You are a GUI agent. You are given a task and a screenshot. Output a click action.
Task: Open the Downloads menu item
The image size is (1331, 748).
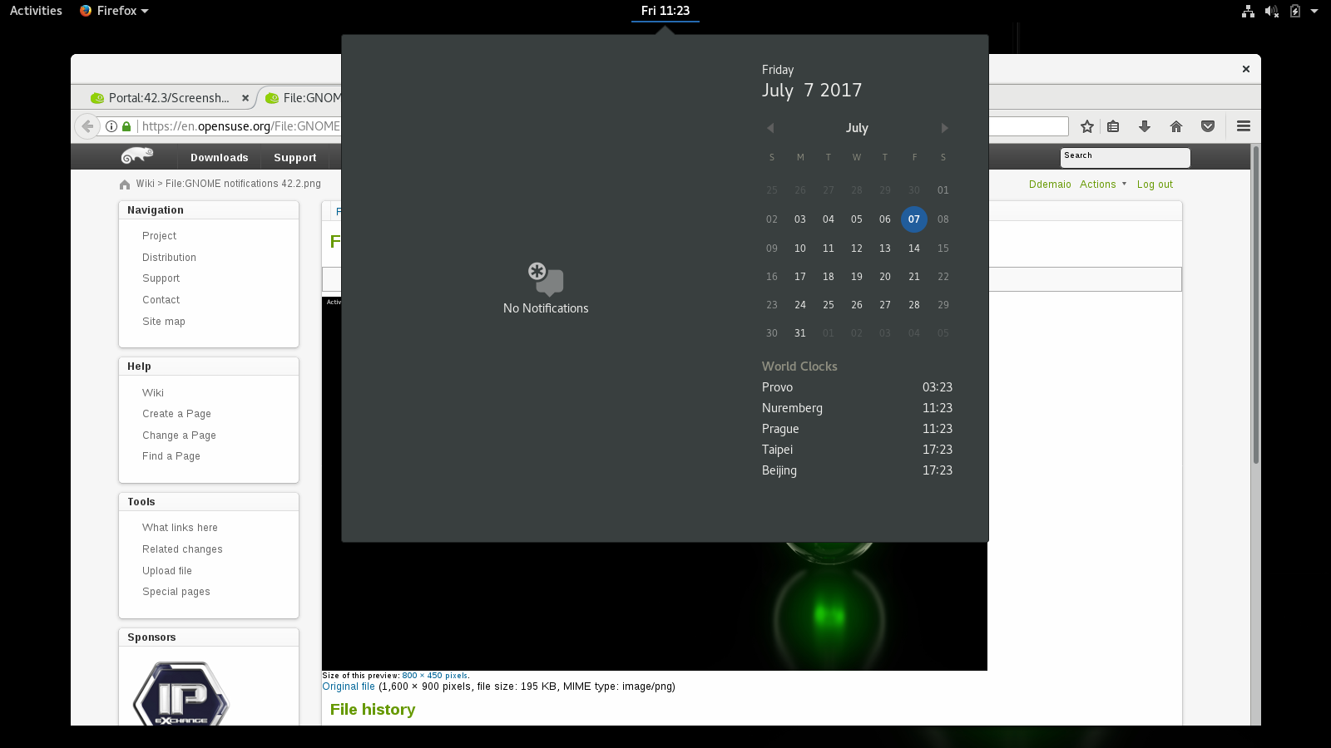click(x=219, y=158)
